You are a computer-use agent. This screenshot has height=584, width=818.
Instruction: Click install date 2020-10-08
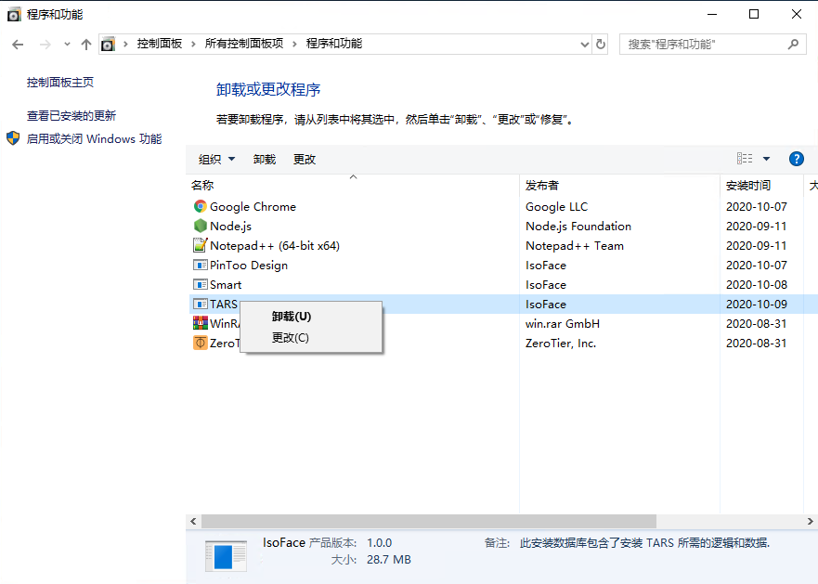(x=757, y=284)
